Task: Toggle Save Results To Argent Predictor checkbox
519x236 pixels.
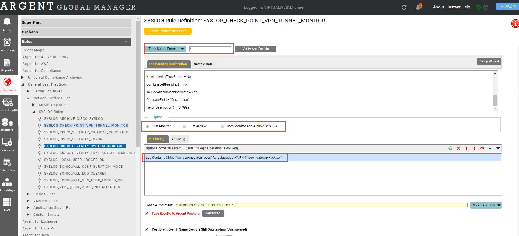Action: (x=147, y=213)
